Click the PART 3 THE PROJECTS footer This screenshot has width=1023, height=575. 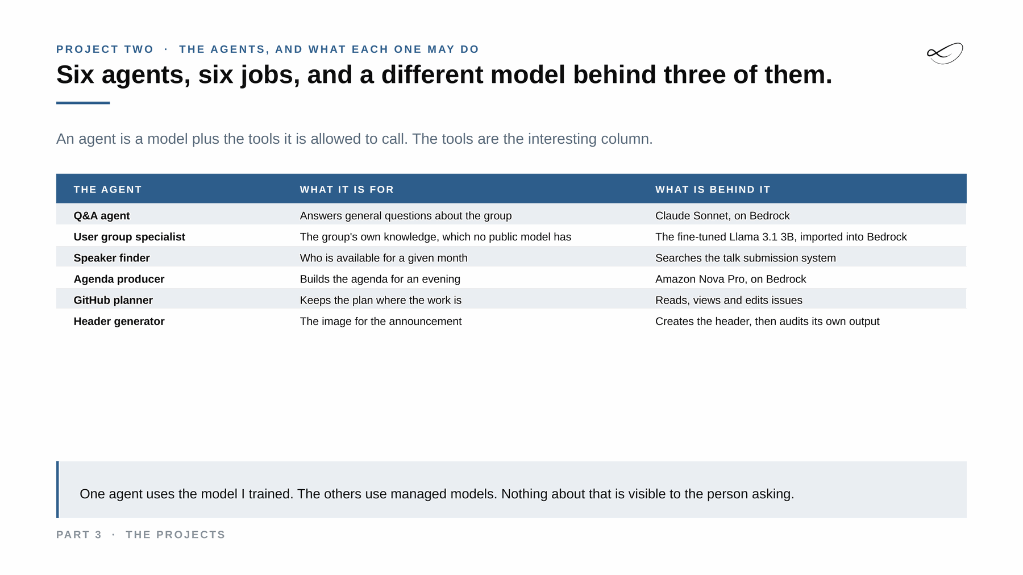coord(140,535)
